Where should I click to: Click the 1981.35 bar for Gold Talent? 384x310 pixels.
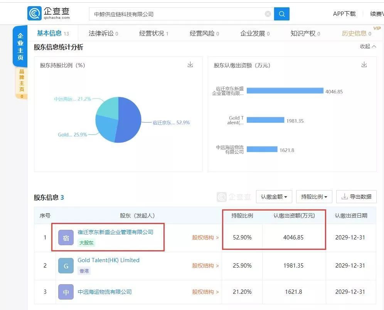(266, 120)
